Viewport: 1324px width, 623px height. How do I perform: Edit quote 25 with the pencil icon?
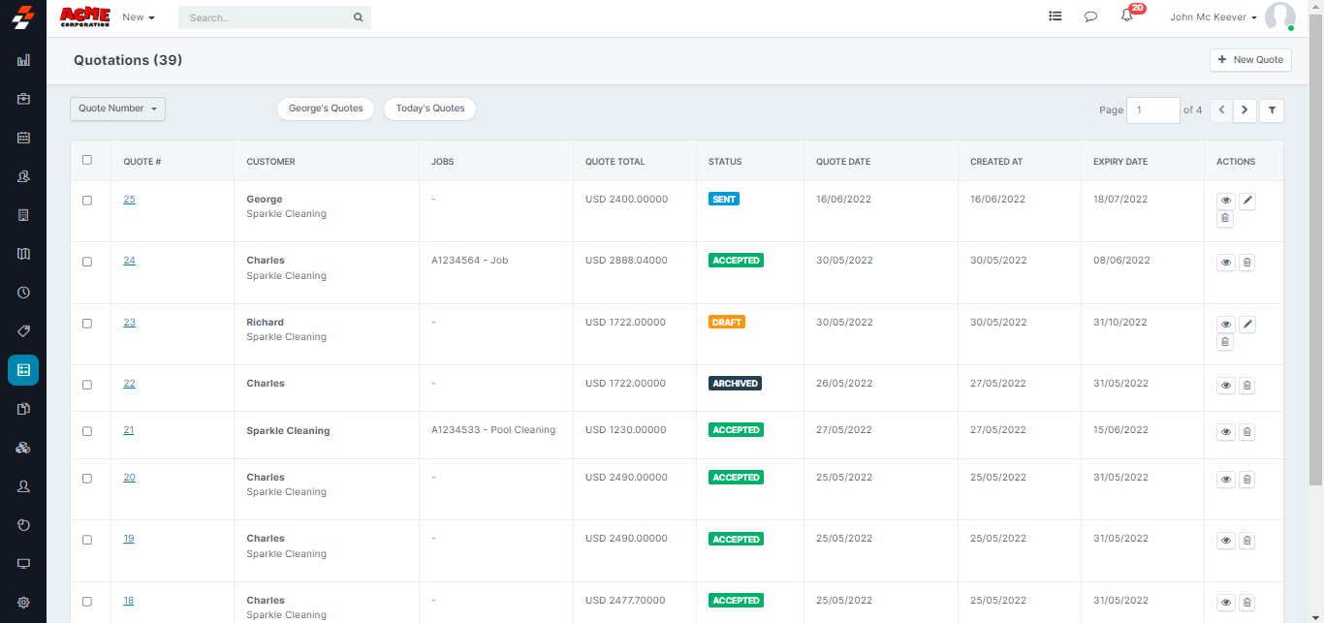click(1247, 201)
